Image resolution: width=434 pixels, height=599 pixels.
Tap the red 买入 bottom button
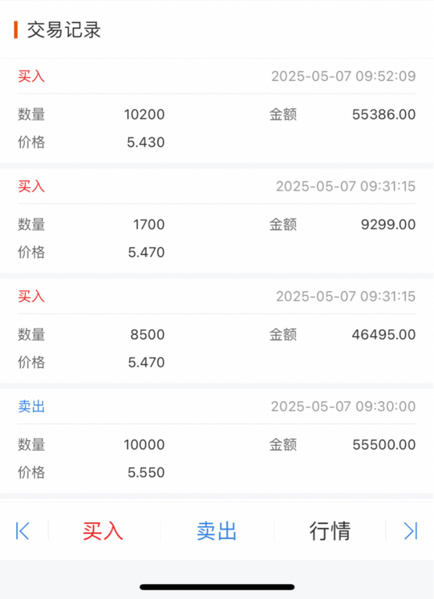point(103,531)
